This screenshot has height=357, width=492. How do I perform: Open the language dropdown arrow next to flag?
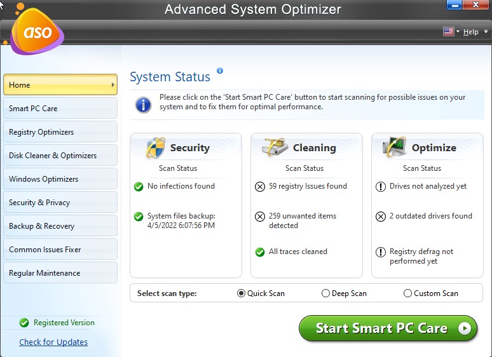(x=458, y=31)
